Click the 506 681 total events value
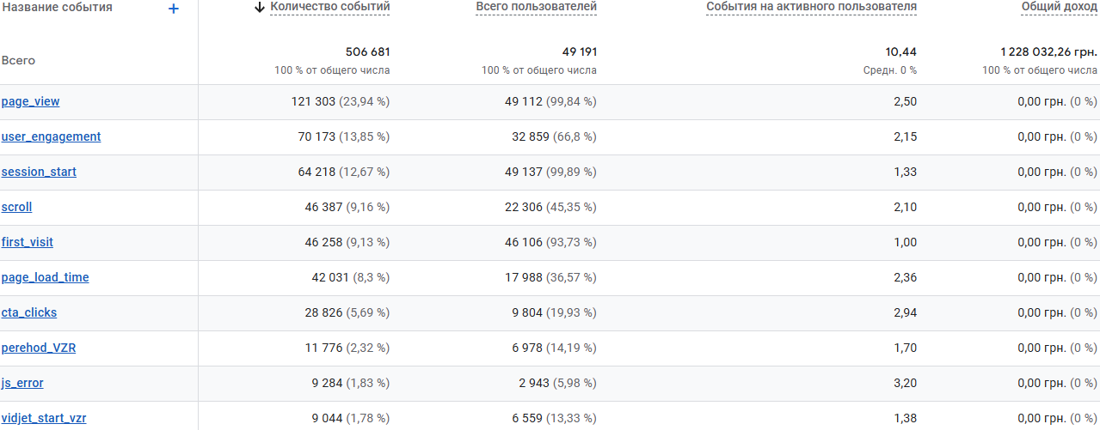This screenshot has width=1100, height=430. 367,52
